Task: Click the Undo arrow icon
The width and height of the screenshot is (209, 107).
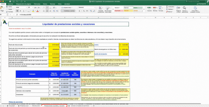Action: (17, 1)
